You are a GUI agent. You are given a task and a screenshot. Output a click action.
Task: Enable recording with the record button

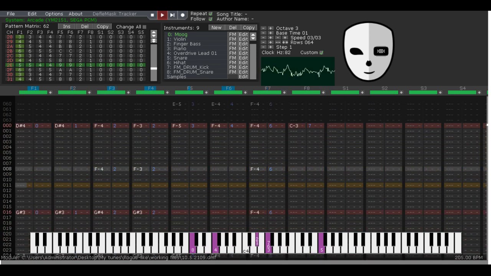[x=183, y=15]
